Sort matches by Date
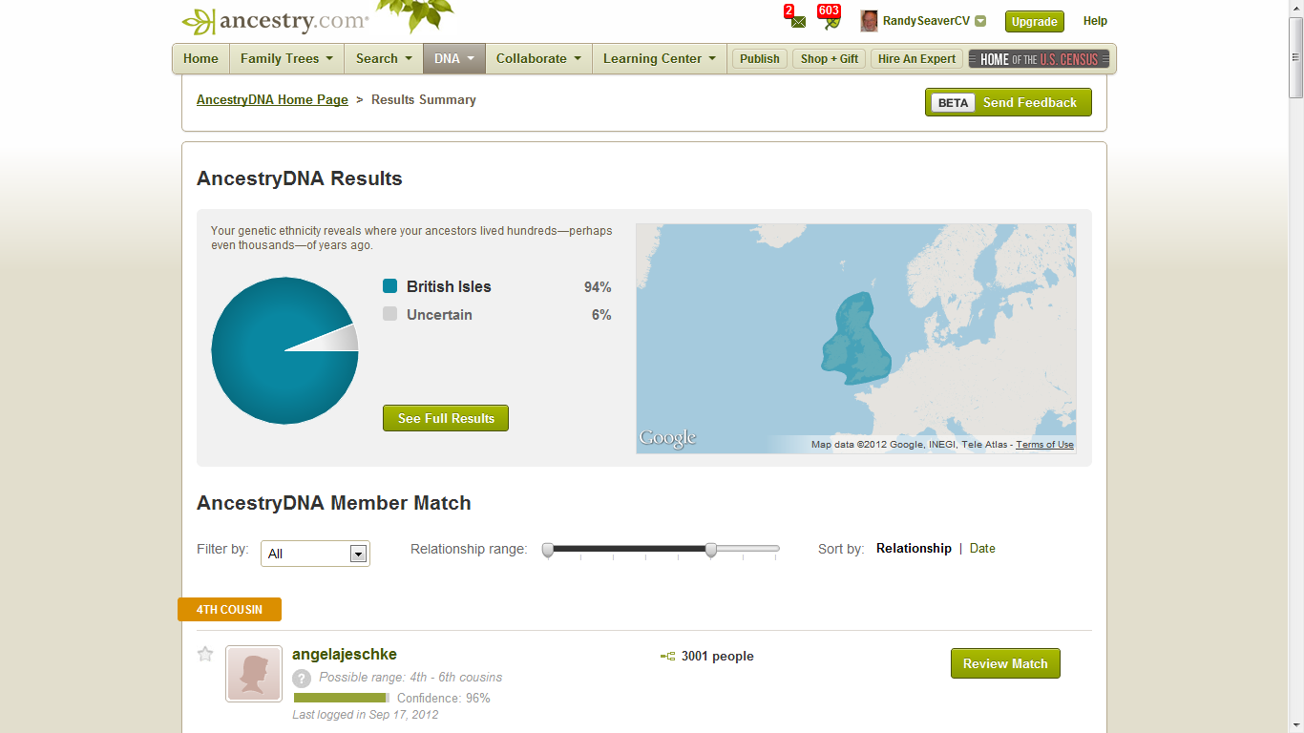This screenshot has height=733, width=1304. coord(982,548)
